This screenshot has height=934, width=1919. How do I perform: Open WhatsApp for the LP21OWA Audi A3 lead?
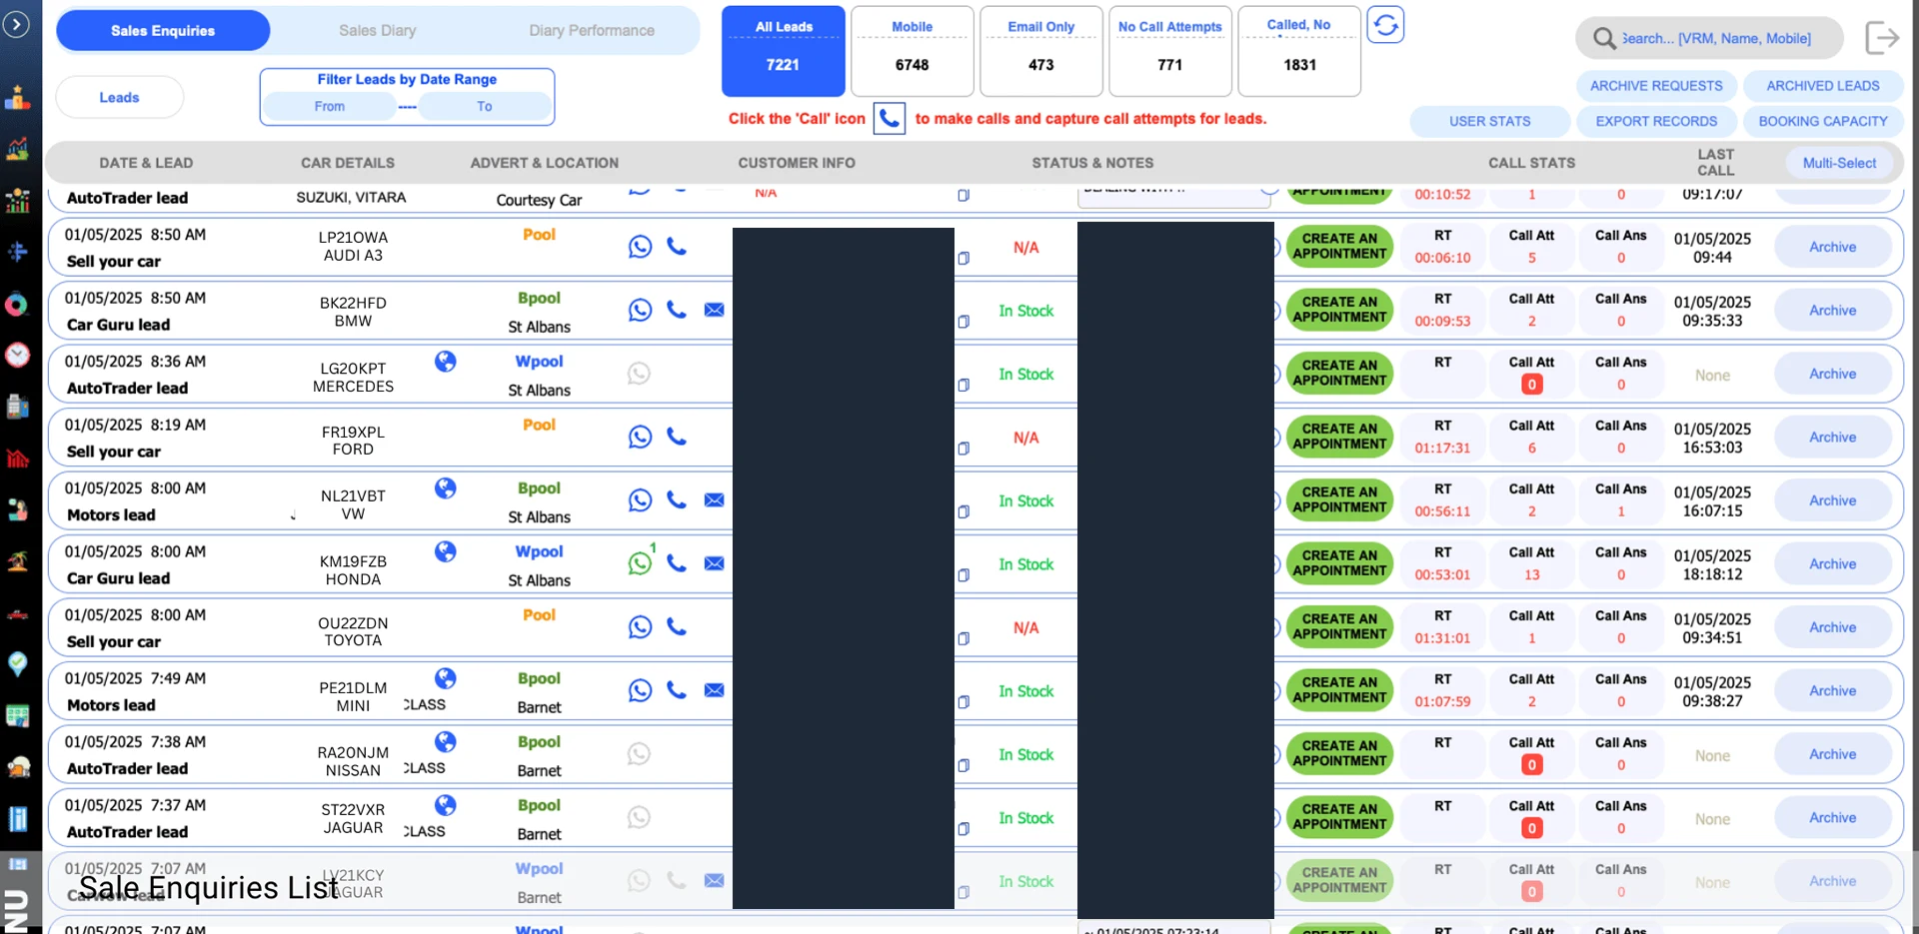[x=640, y=247]
